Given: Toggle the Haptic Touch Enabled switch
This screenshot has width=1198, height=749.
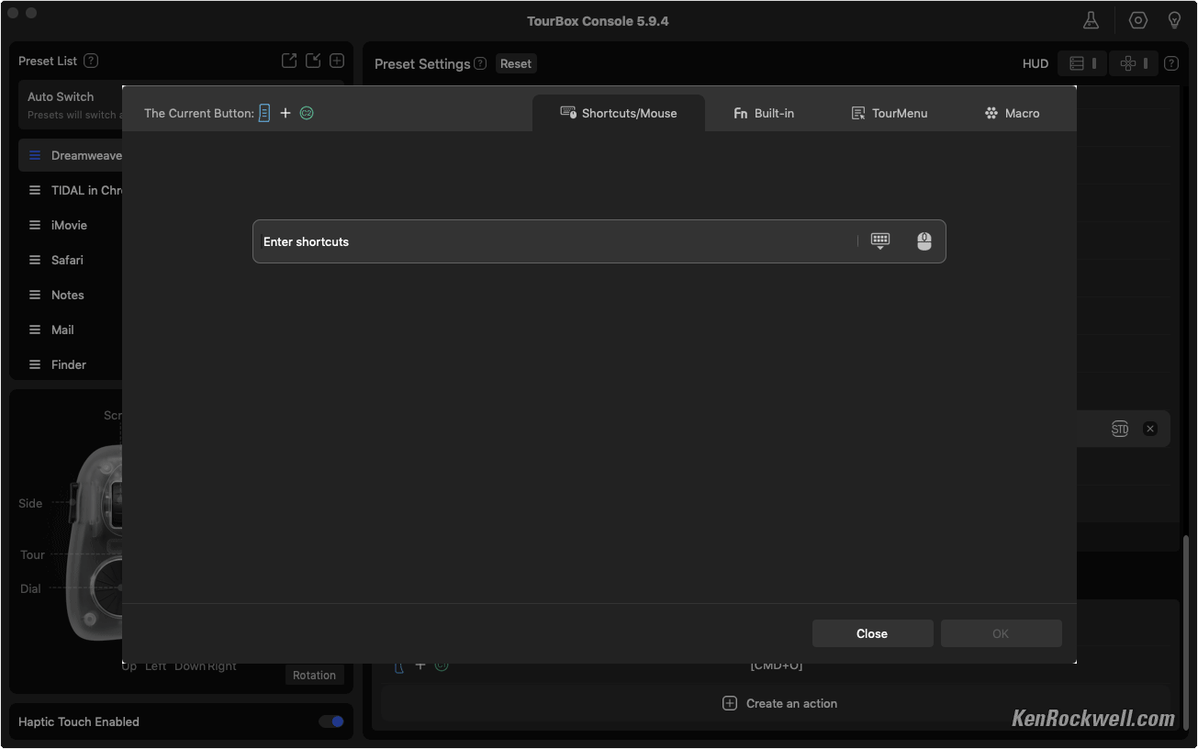Looking at the screenshot, I should coord(331,721).
